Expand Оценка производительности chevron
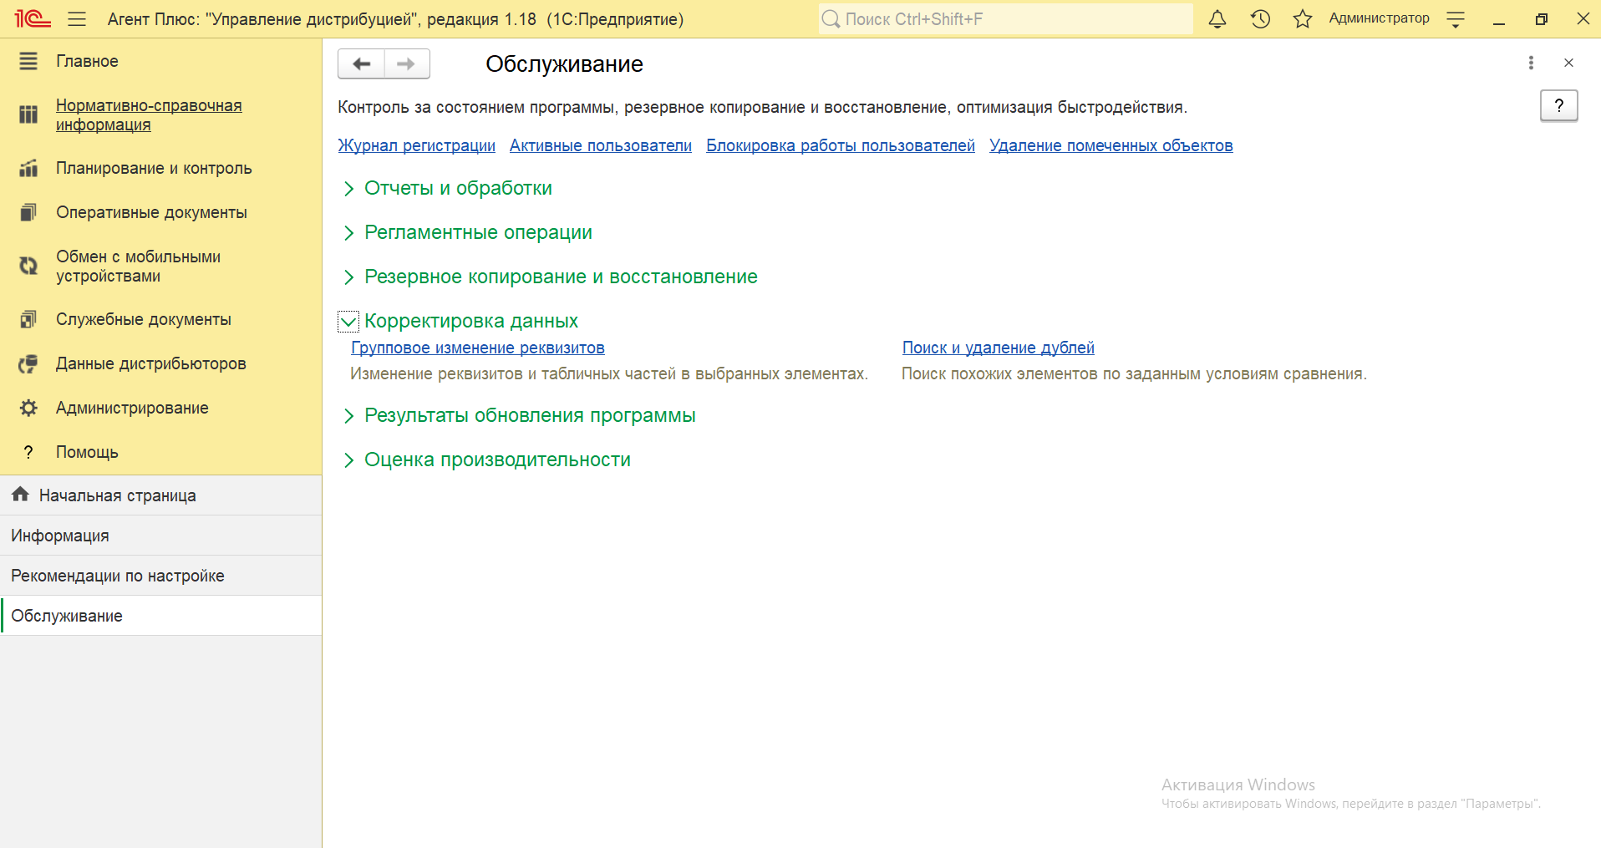 (x=348, y=460)
